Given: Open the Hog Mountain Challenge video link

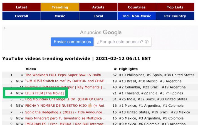Looking at the screenshot, I should (66, 99).
